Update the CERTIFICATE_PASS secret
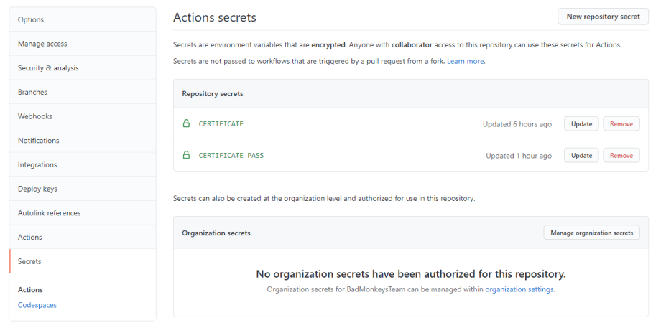The height and width of the screenshot is (328, 661). 581,155
